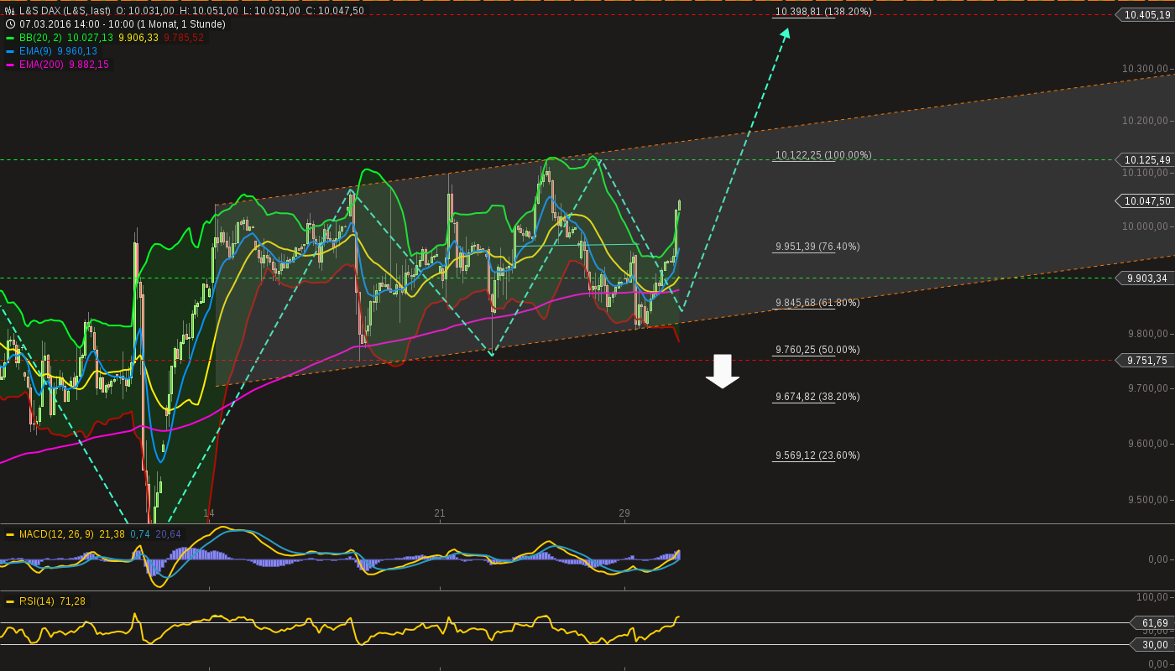Click the clock icon before the date range
Screen dimensions: 1175x671
(x=10, y=24)
